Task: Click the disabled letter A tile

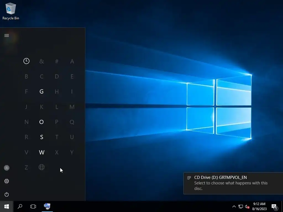Action: 72,61
